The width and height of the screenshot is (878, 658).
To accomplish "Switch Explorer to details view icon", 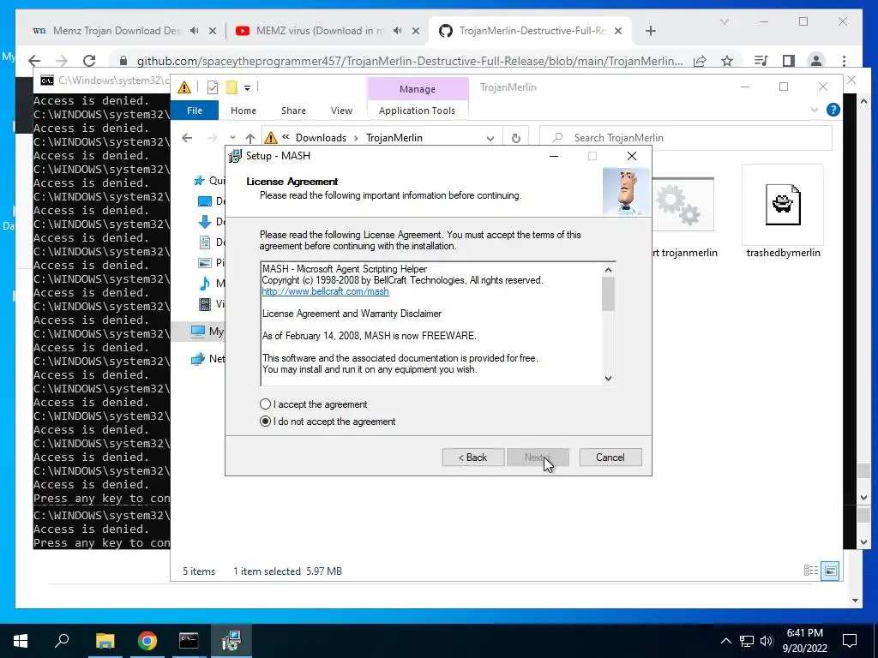I will (811, 571).
